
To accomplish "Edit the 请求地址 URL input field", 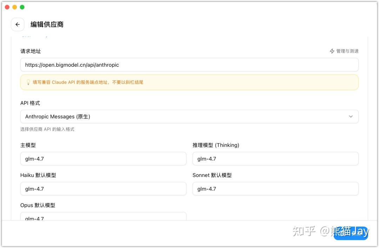I will pos(189,65).
